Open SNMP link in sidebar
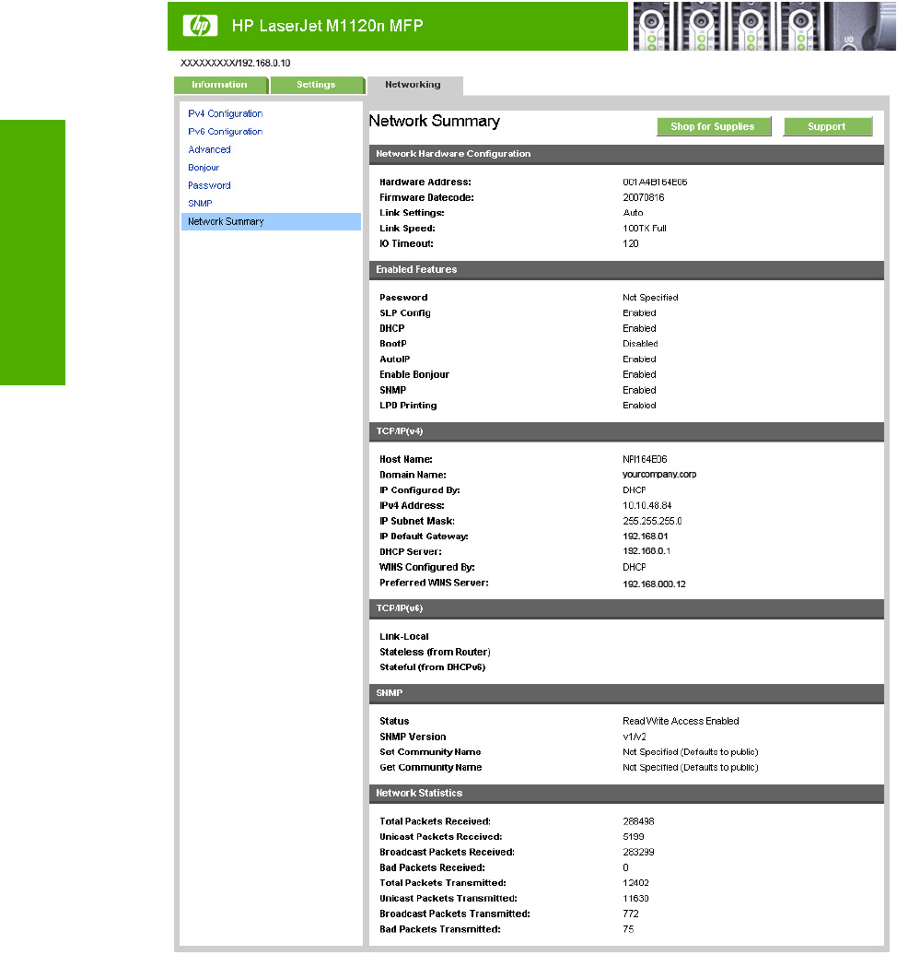Image resolution: width=897 pixels, height=955 pixels. tap(200, 204)
